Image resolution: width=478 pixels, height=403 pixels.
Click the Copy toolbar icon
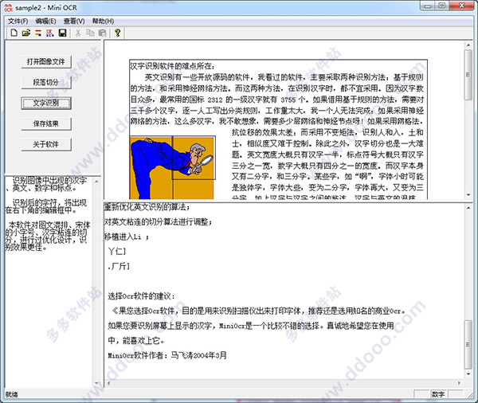pyautogui.click(x=90, y=33)
